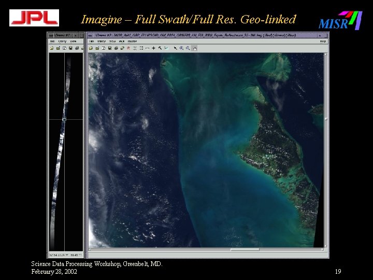Open Utility menu in Viewer #2
The height and width of the screenshot is (280, 373).
102,41
